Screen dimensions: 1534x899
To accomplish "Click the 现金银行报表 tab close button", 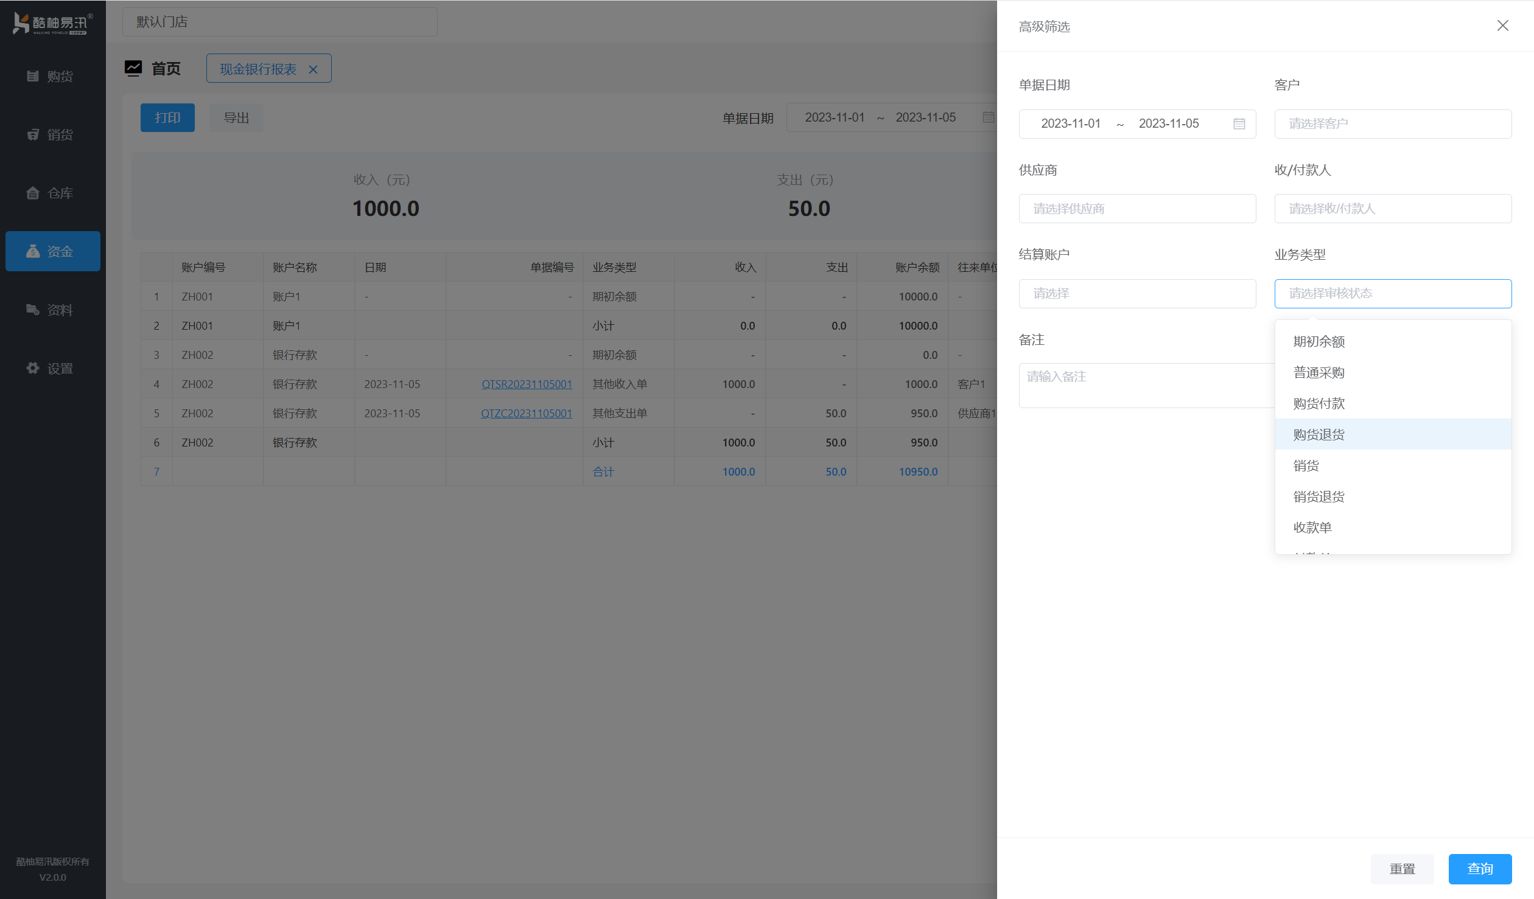I will (313, 69).
